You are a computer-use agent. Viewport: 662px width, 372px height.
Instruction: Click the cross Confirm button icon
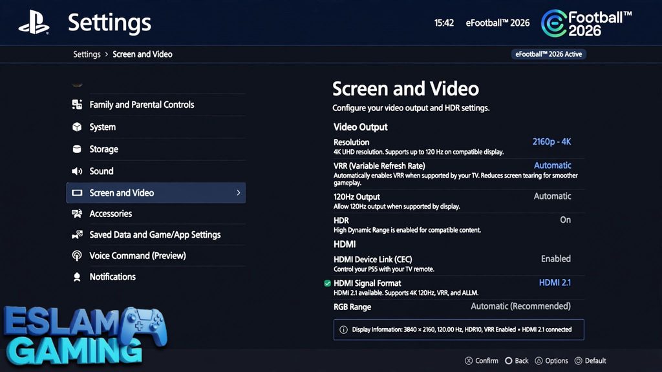pos(469,360)
